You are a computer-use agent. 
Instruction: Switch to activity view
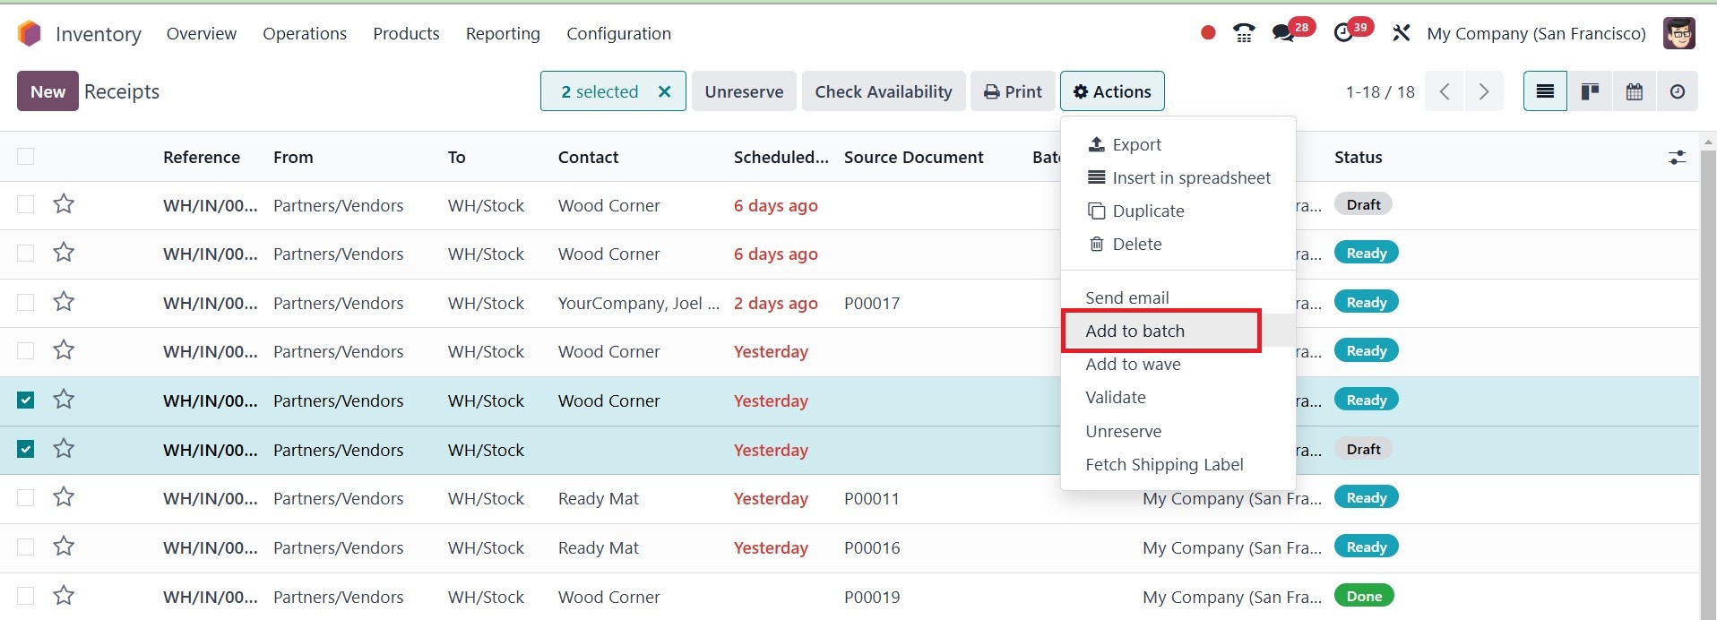(1677, 91)
